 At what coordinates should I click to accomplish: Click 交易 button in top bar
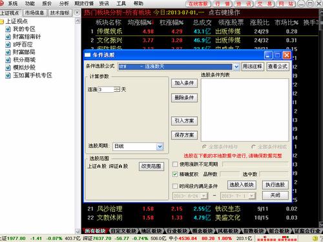[x=265, y=4]
